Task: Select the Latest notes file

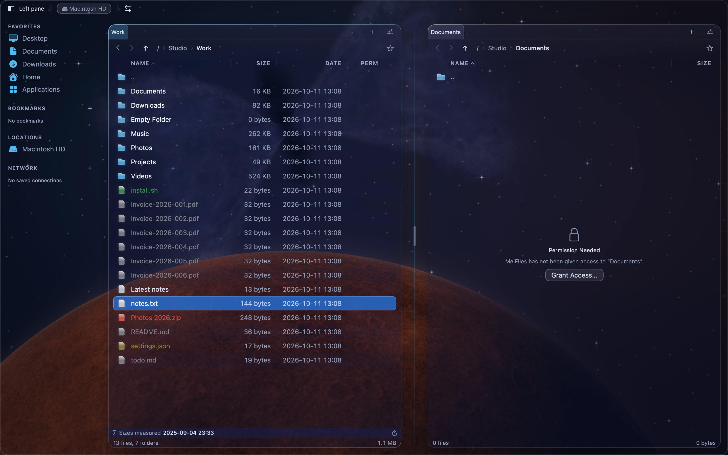Action: 255,289
